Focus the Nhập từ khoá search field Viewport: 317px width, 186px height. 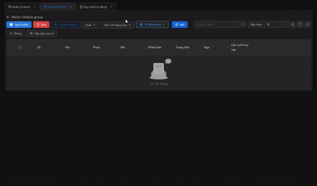216,25
